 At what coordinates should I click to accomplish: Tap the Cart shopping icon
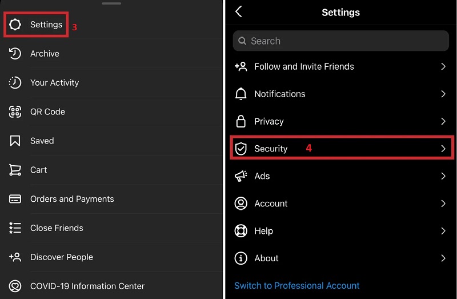[15, 170]
